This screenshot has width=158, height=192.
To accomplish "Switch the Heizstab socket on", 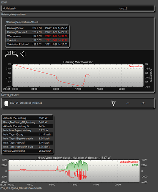I will [x=128, y=103].
